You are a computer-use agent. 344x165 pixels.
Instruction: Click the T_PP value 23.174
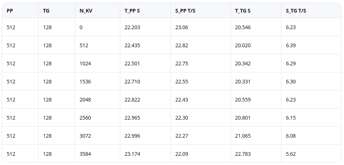click(132, 154)
